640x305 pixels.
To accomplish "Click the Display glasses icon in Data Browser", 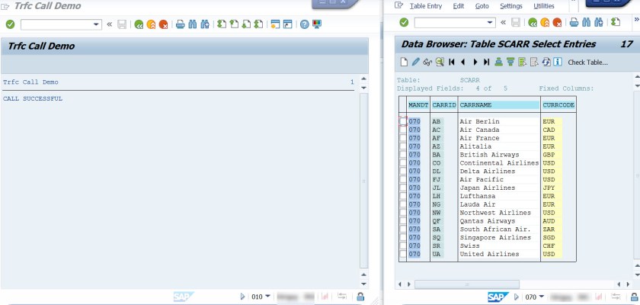I will pyautogui.click(x=427, y=62).
